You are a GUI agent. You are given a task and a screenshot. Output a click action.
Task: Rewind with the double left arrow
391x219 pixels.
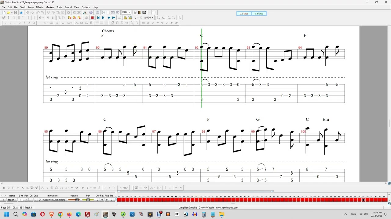[109, 18]
